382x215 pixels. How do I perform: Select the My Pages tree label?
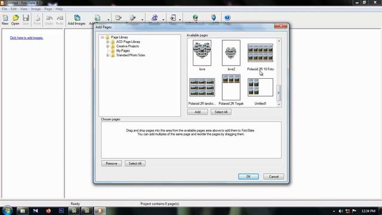click(123, 51)
